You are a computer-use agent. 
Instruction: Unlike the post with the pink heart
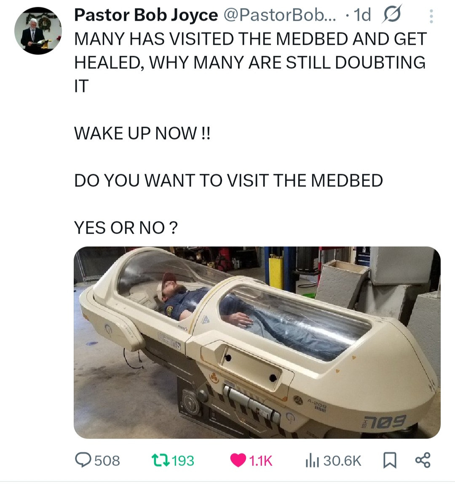point(238,460)
